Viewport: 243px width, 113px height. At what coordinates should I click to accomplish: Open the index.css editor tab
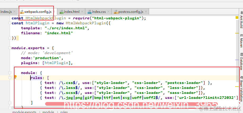[99, 12]
